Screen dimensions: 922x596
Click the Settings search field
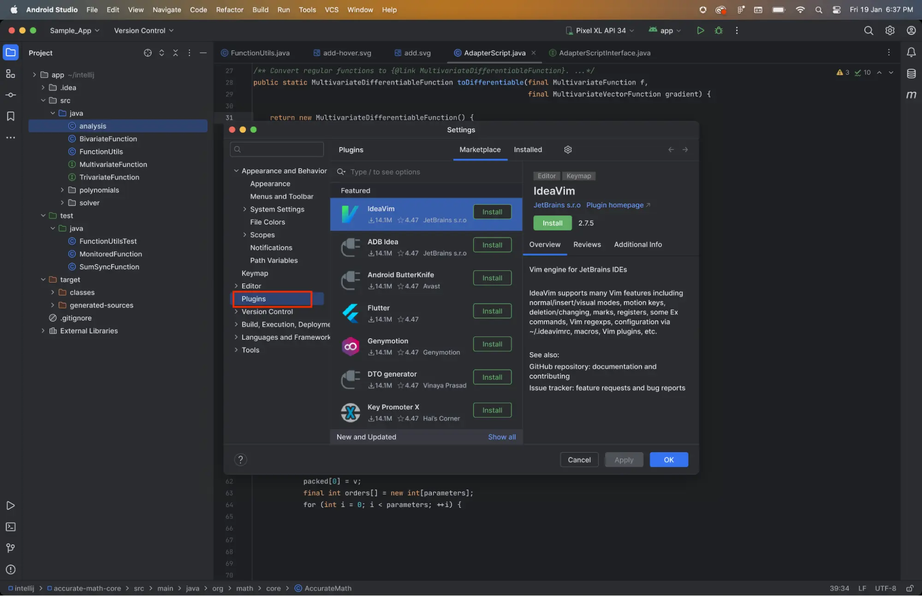(277, 149)
